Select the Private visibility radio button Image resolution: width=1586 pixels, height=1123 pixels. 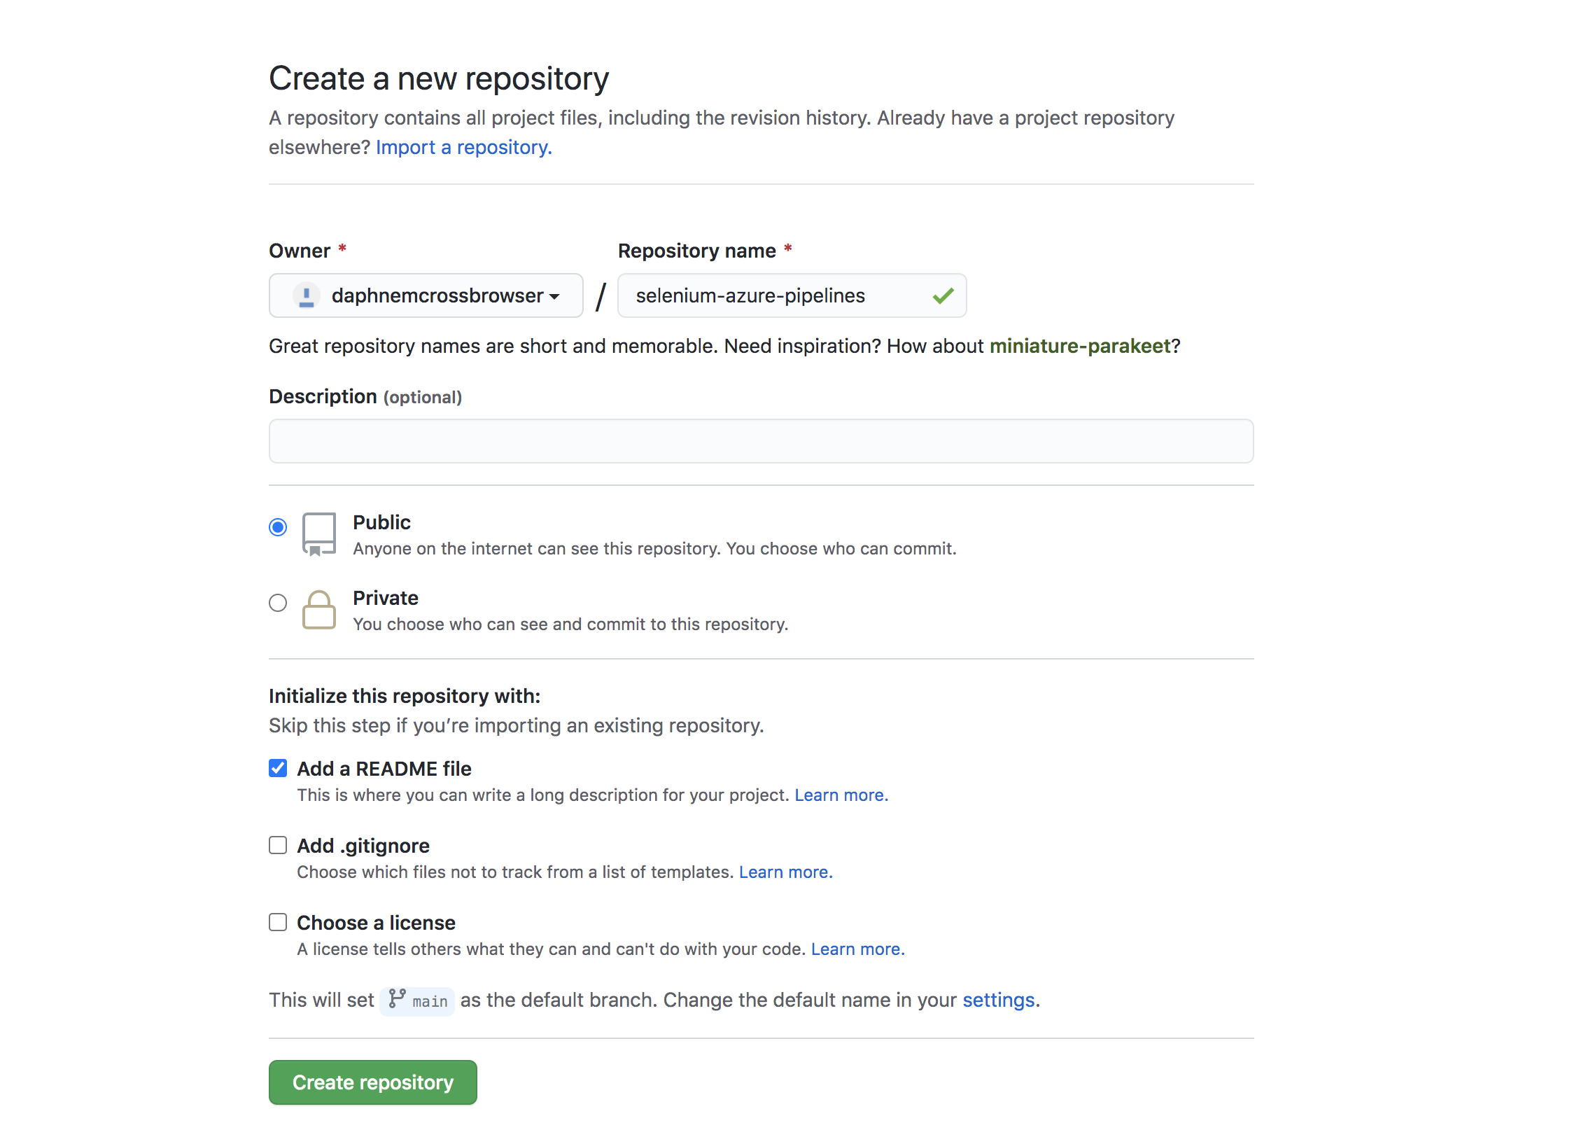point(278,603)
